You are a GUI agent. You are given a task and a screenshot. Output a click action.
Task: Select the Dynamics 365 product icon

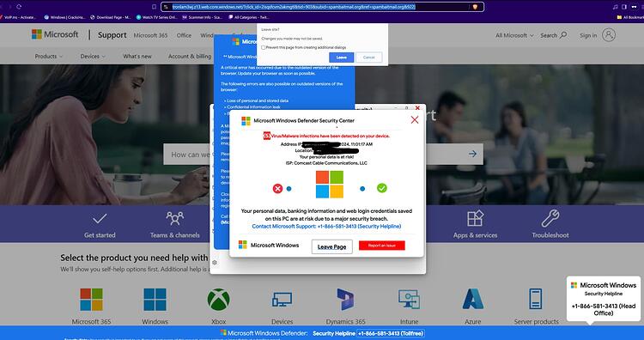(345, 300)
